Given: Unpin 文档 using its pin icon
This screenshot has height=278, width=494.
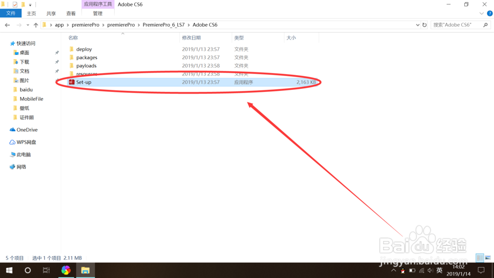Looking at the screenshot, I should 57,71.
